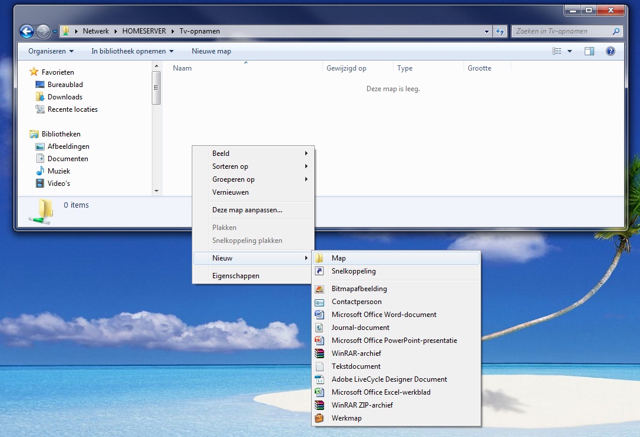The image size is (640, 437).
Task: Click the Nieuwe map toolbar button
Action: coord(211,51)
